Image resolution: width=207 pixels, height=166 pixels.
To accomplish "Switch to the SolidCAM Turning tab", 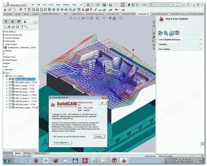I will point(178,14).
